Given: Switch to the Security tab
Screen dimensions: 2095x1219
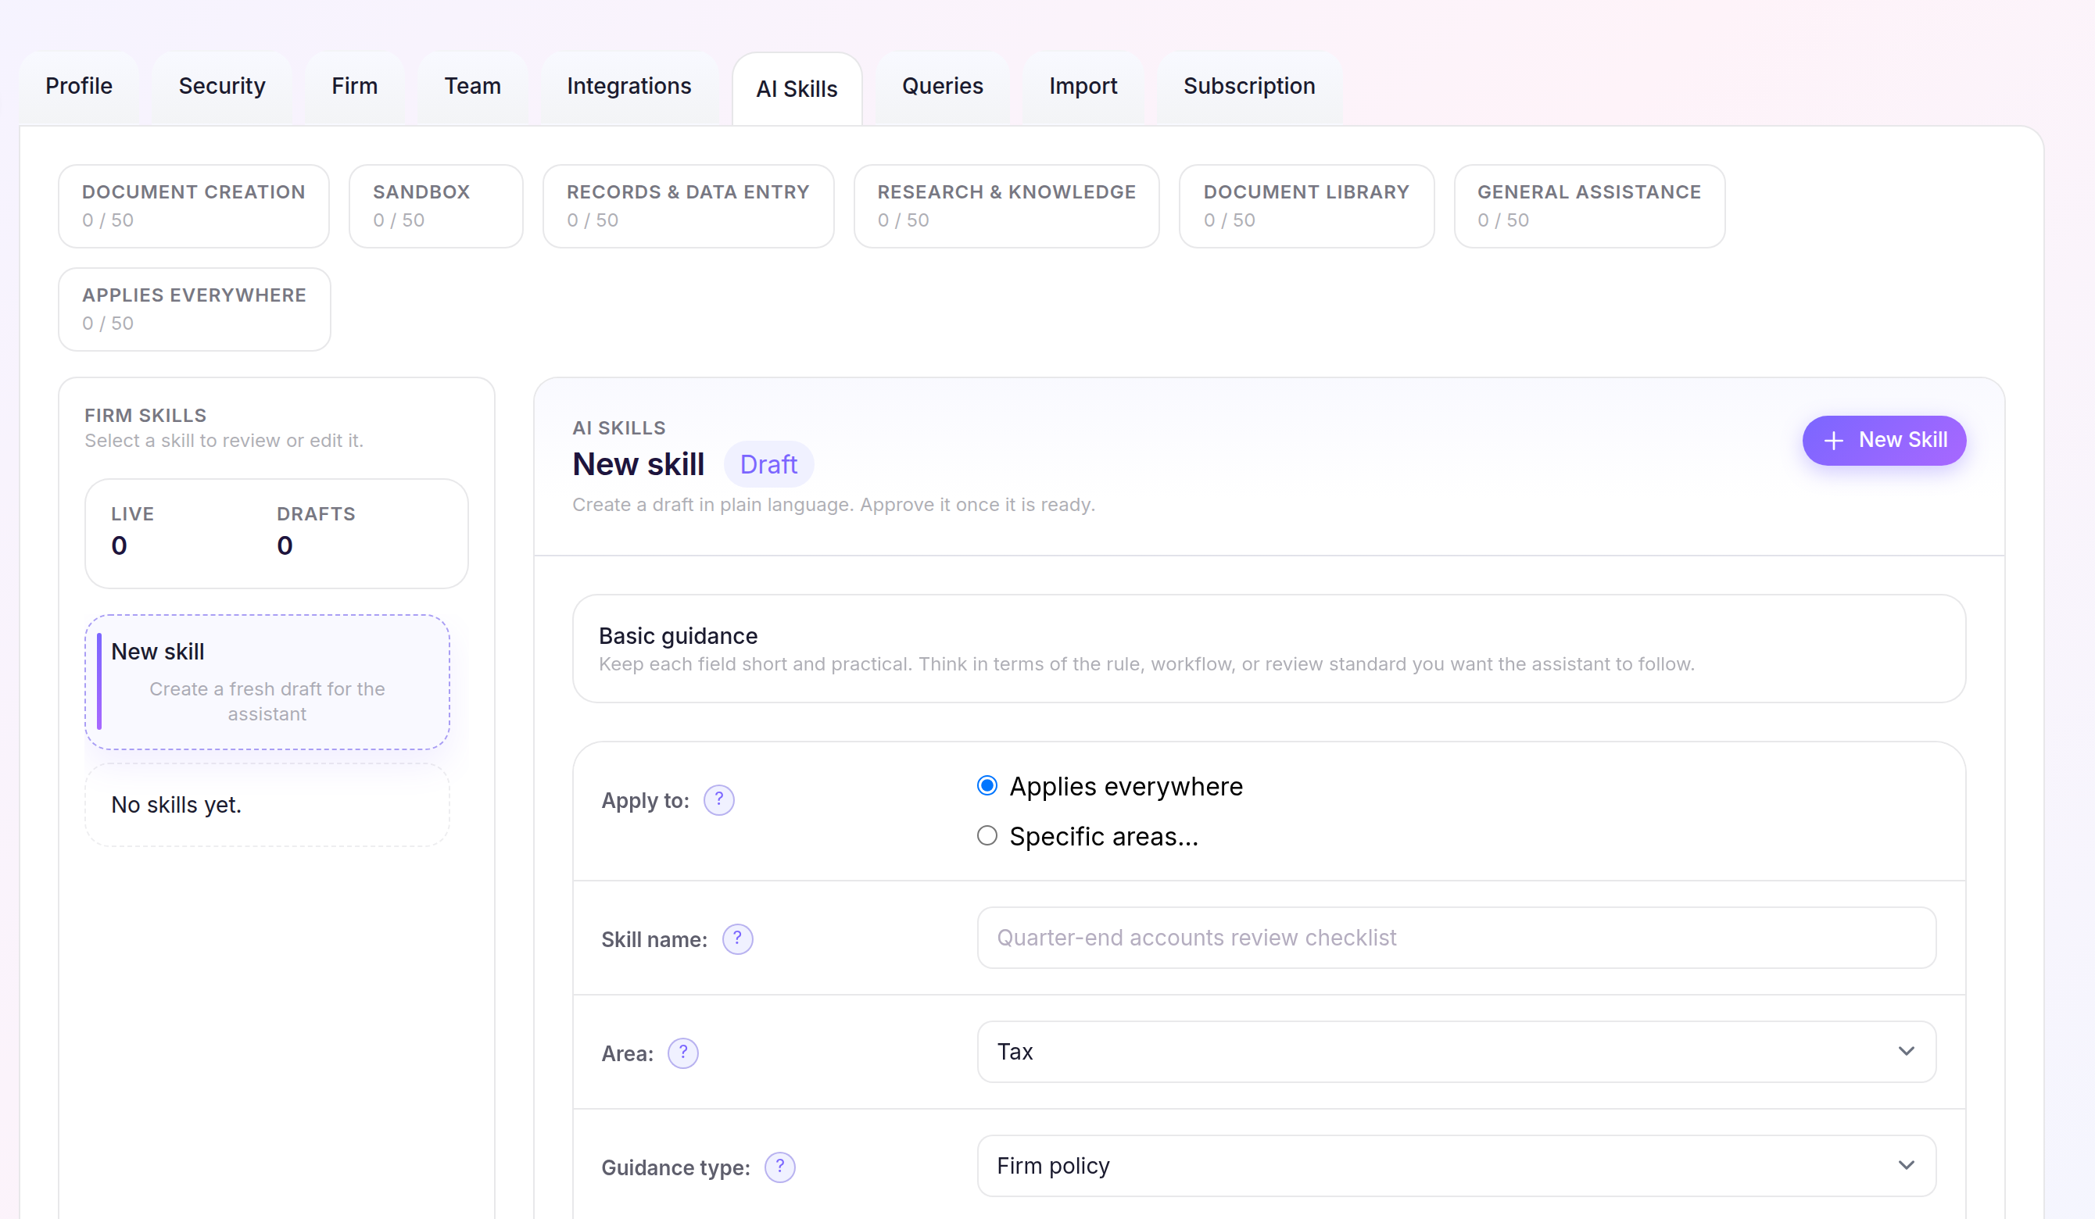Looking at the screenshot, I should tap(222, 87).
